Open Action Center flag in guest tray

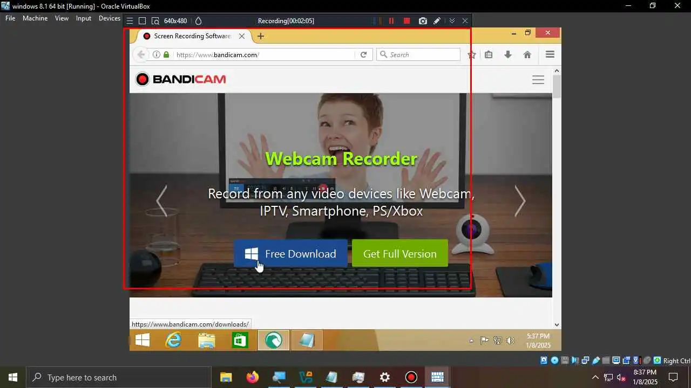click(484, 341)
